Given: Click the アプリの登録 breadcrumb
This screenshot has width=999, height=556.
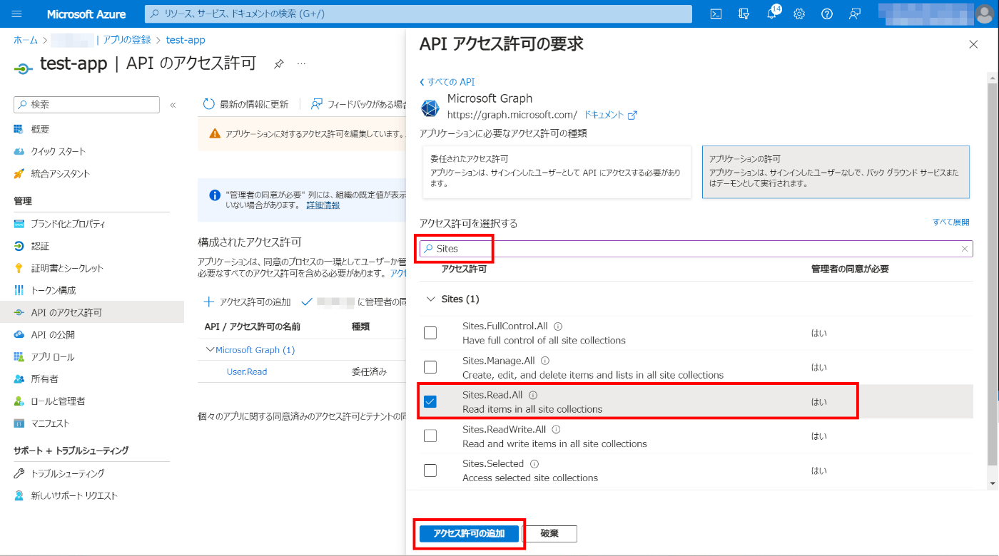Looking at the screenshot, I should tap(126, 40).
